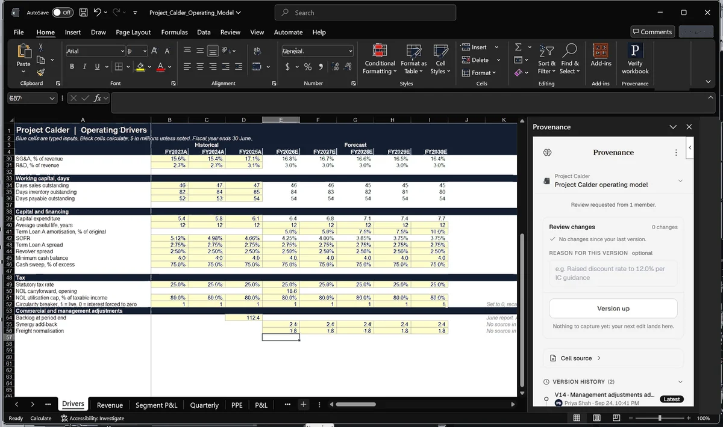Apply Percent Style format
This screenshot has width=723, height=427.
(x=308, y=67)
